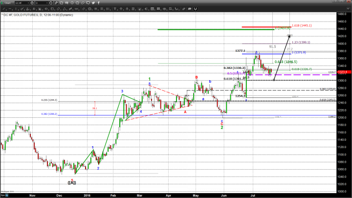Click the current price label 1323.4

343,72
